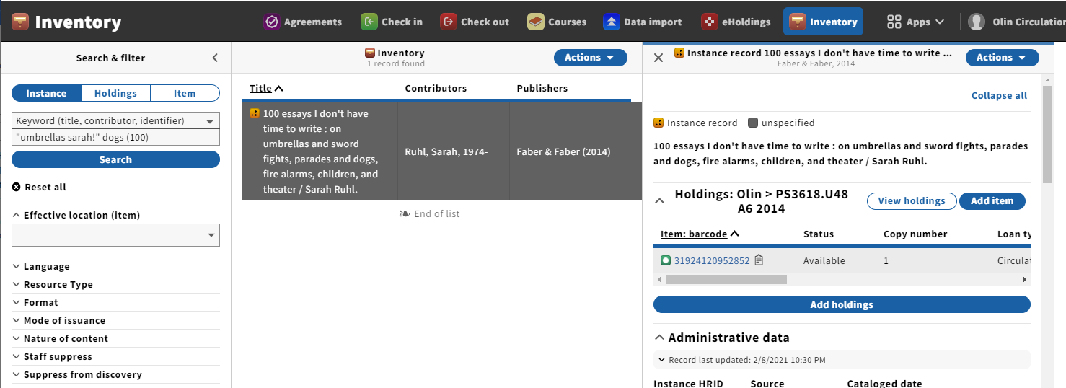Click the Inventory home logo icon

20,22
